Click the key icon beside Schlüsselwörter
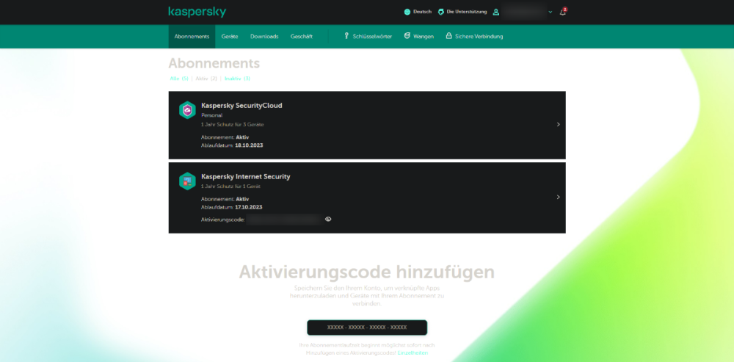Image resolution: width=734 pixels, height=362 pixels. 347,36
